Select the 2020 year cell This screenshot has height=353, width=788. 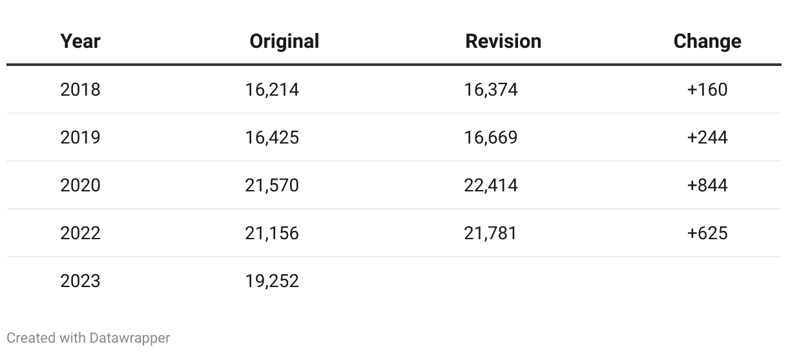[x=80, y=185]
